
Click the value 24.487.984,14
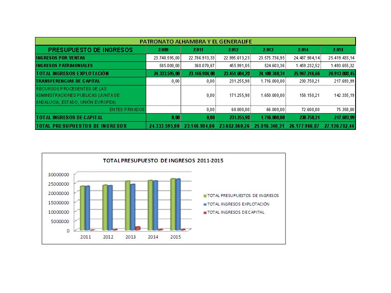pos(306,58)
